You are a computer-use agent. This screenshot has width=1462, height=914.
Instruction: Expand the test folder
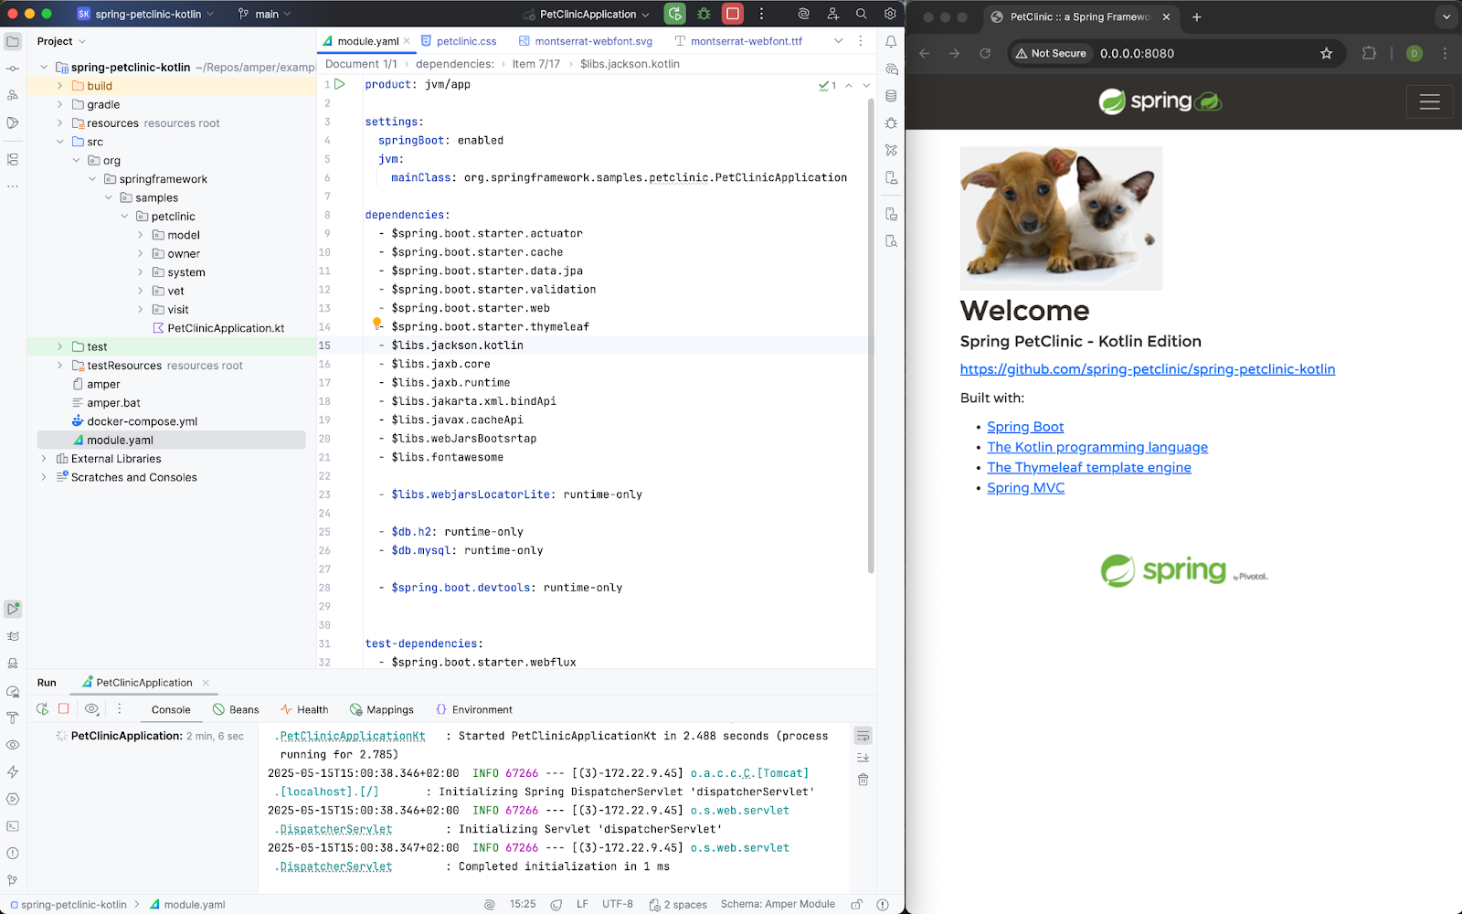tap(60, 346)
